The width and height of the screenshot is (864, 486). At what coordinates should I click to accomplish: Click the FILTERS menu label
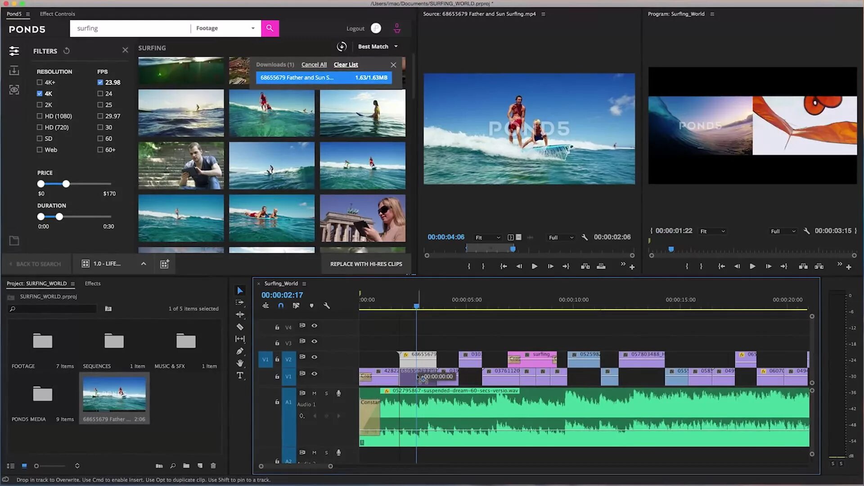[x=45, y=50]
